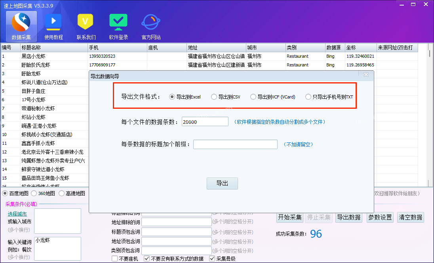434x263 pixels.
Task: Sort by the 地址 column header
Action: tap(217, 47)
